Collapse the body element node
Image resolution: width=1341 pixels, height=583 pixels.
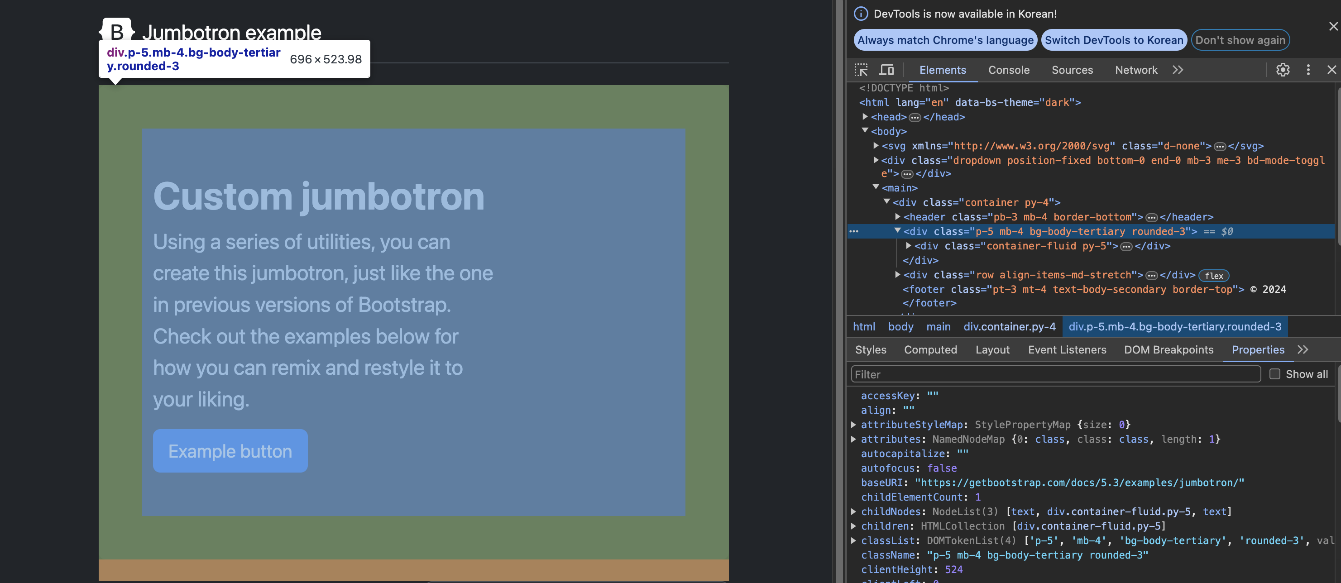tap(865, 131)
